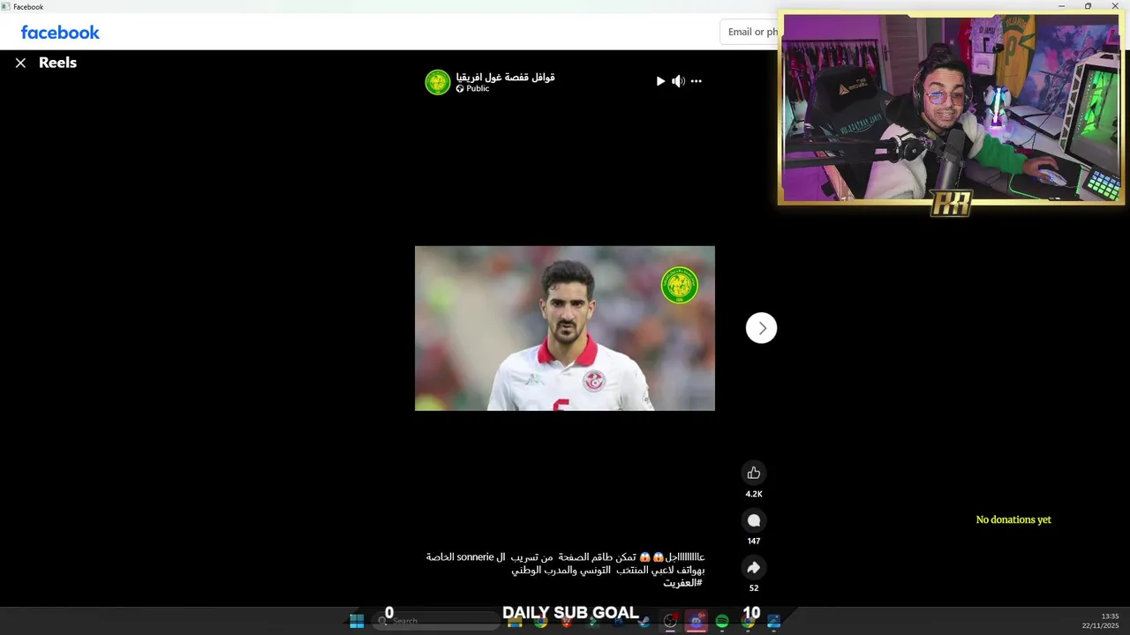Viewport: 1130px width, 635px height.
Task: Open Discord from the taskbar
Action: point(697,621)
